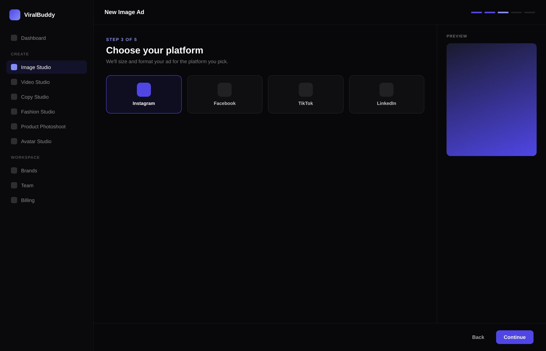The height and width of the screenshot is (351, 546).
Task: Click the Video Studio sidebar icon
Action: pyautogui.click(x=14, y=82)
